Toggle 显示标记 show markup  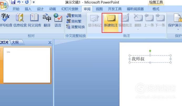point(95,21)
